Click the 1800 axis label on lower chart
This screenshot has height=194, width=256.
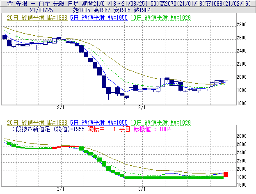click(x=242, y=177)
